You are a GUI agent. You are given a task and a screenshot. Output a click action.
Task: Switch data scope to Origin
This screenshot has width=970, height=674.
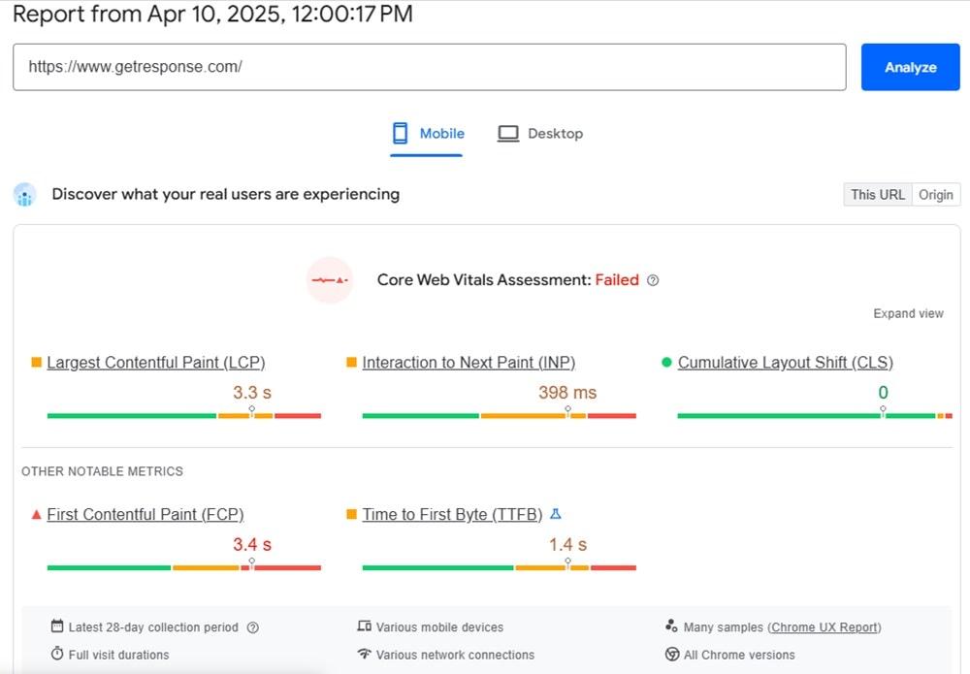(936, 194)
